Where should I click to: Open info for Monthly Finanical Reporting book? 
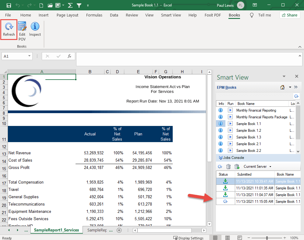(x=221, y=110)
